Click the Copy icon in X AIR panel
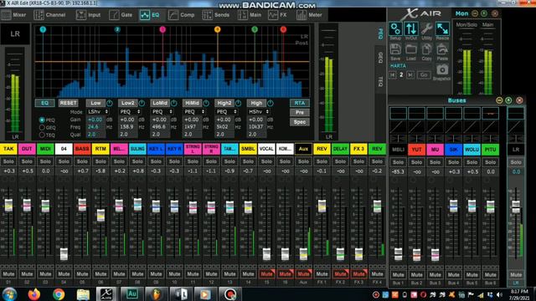536x301 pixels. (426, 49)
